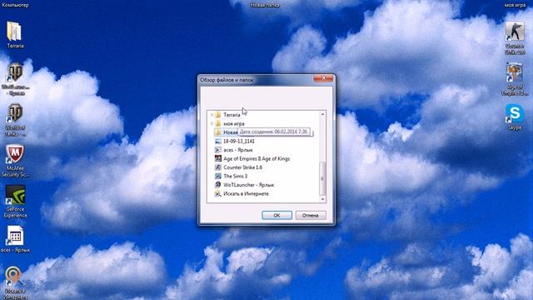This screenshot has height=300, width=533.
Task: Confirm with the OK button
Action: (x=276, y=215)
